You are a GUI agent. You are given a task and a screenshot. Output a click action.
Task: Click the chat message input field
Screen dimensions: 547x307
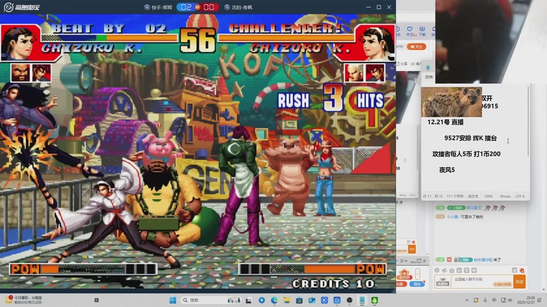tap(481, 281)
